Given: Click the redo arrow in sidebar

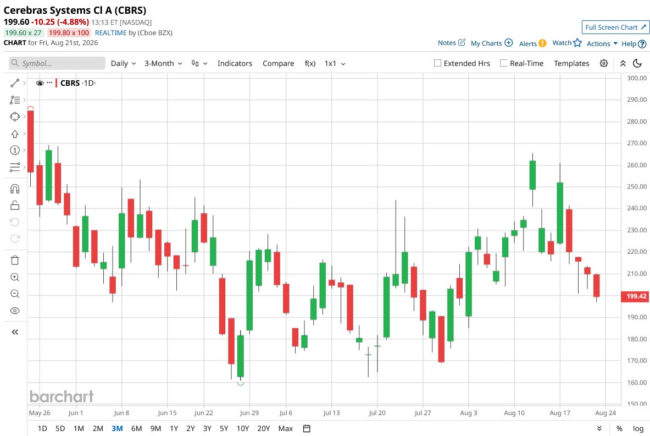Looking at the screenshot, I should 15,239.
